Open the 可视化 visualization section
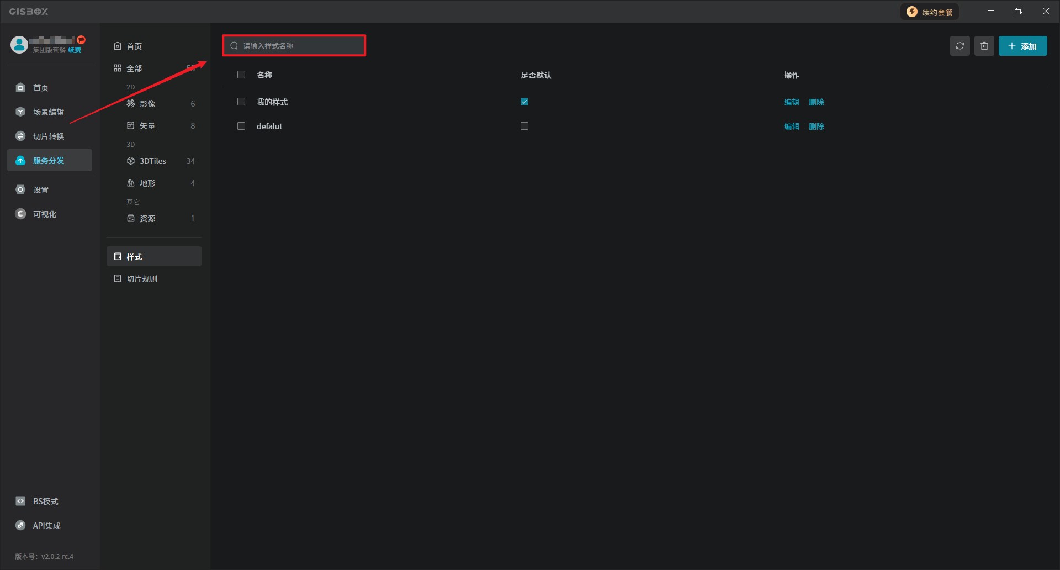The image size is (1060, 570). click(44, 214)
